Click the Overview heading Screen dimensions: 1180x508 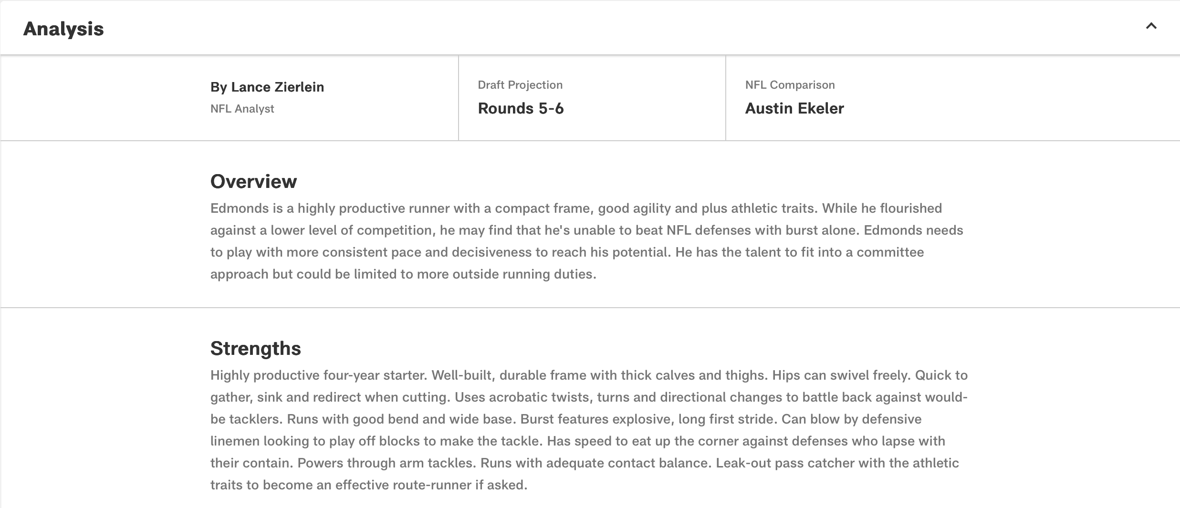(x=253, y=181)
